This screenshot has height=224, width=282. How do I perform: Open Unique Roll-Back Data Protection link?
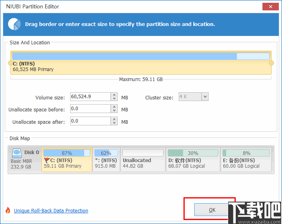[x=51, y=211]
